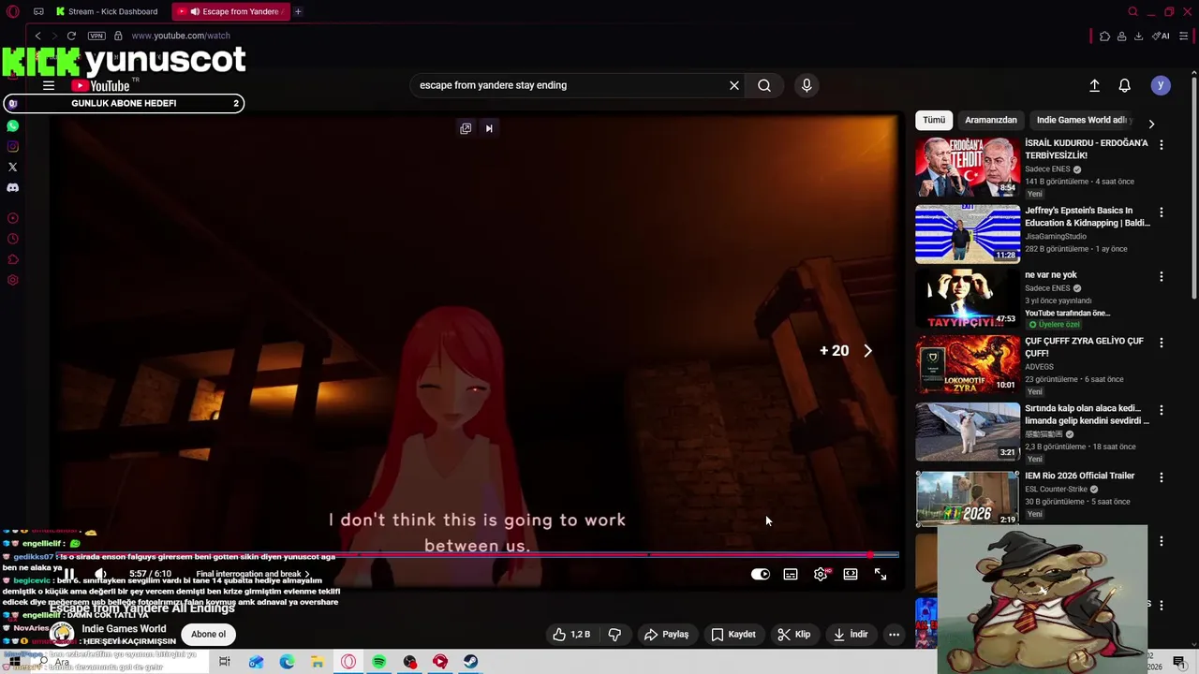This screenshot has width=1199, height=674.
Task: Open the YouTube create/upload icon
Action: point(1094,85)
